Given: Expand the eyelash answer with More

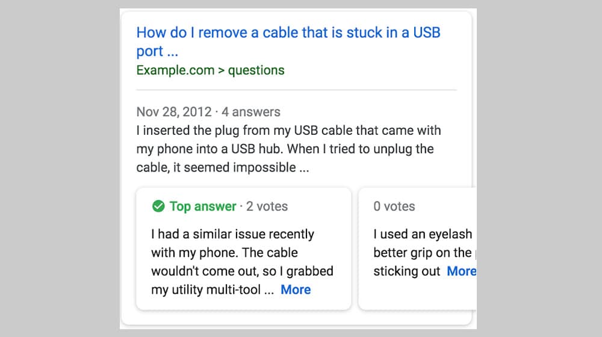Looking at the screenshot, I should tap(461, 271).
